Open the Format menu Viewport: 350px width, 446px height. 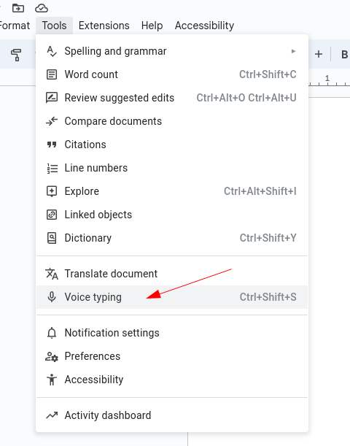tap(15, 26)
